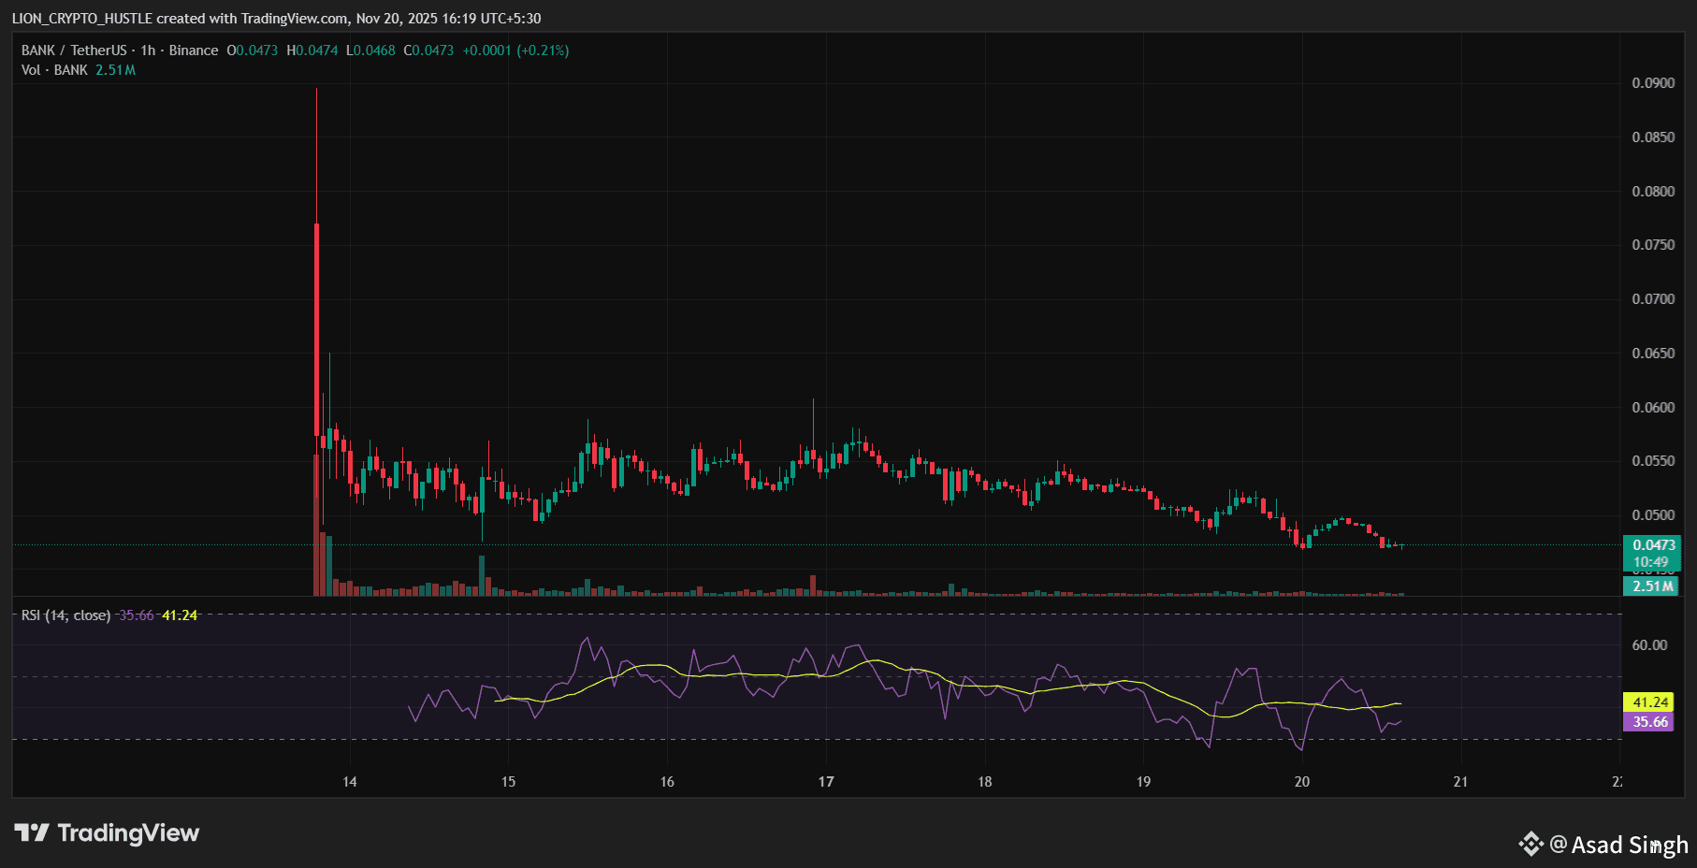Click the yellow 41.24 RSI value tag
Viewport: 1697px width, 868px height.
1650,702
